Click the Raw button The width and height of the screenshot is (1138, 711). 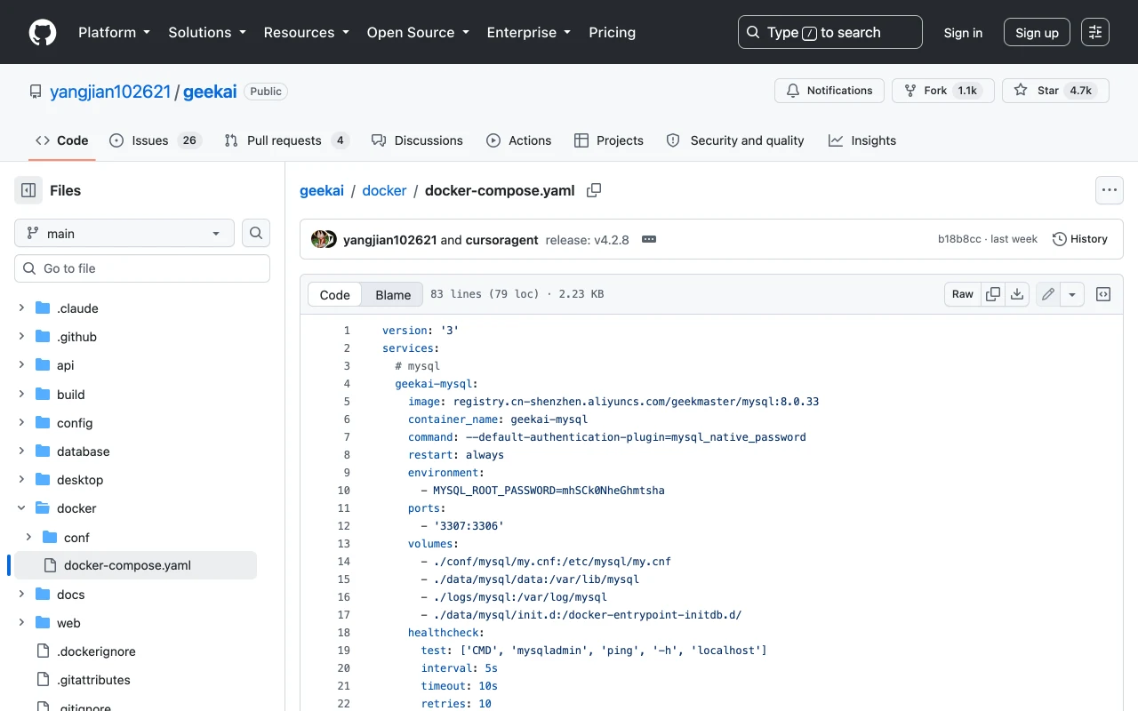[963, 294]
